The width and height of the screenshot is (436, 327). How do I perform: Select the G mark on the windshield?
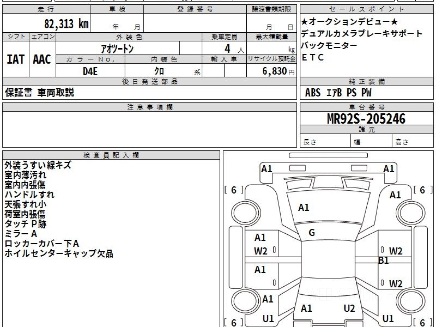pos(312,233)
